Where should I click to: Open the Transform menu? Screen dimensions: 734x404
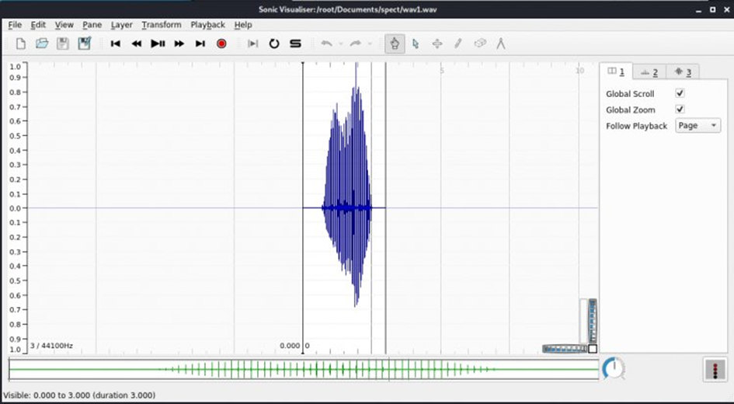pos(162,25)
